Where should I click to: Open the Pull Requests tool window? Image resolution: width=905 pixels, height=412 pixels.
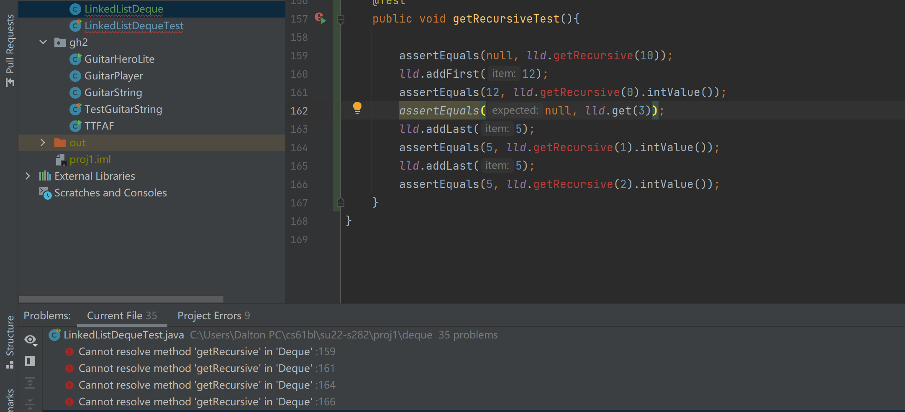(10, 50)
